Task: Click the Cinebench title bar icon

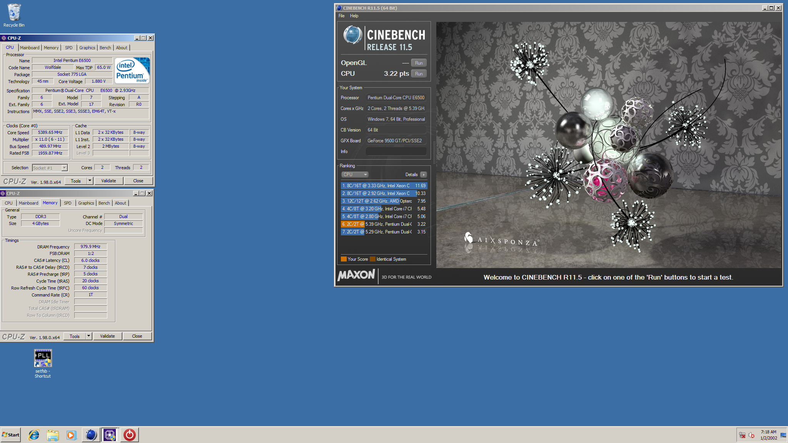Action: pyautogui.click(x=339, y=8)
